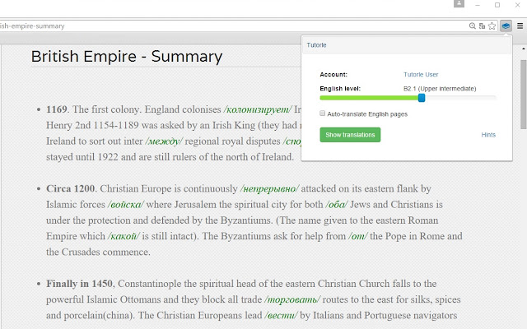Open the Tutorle extension icon in toolbar
This screenshot has width=527, height=329.
click(x=506, y=25)
